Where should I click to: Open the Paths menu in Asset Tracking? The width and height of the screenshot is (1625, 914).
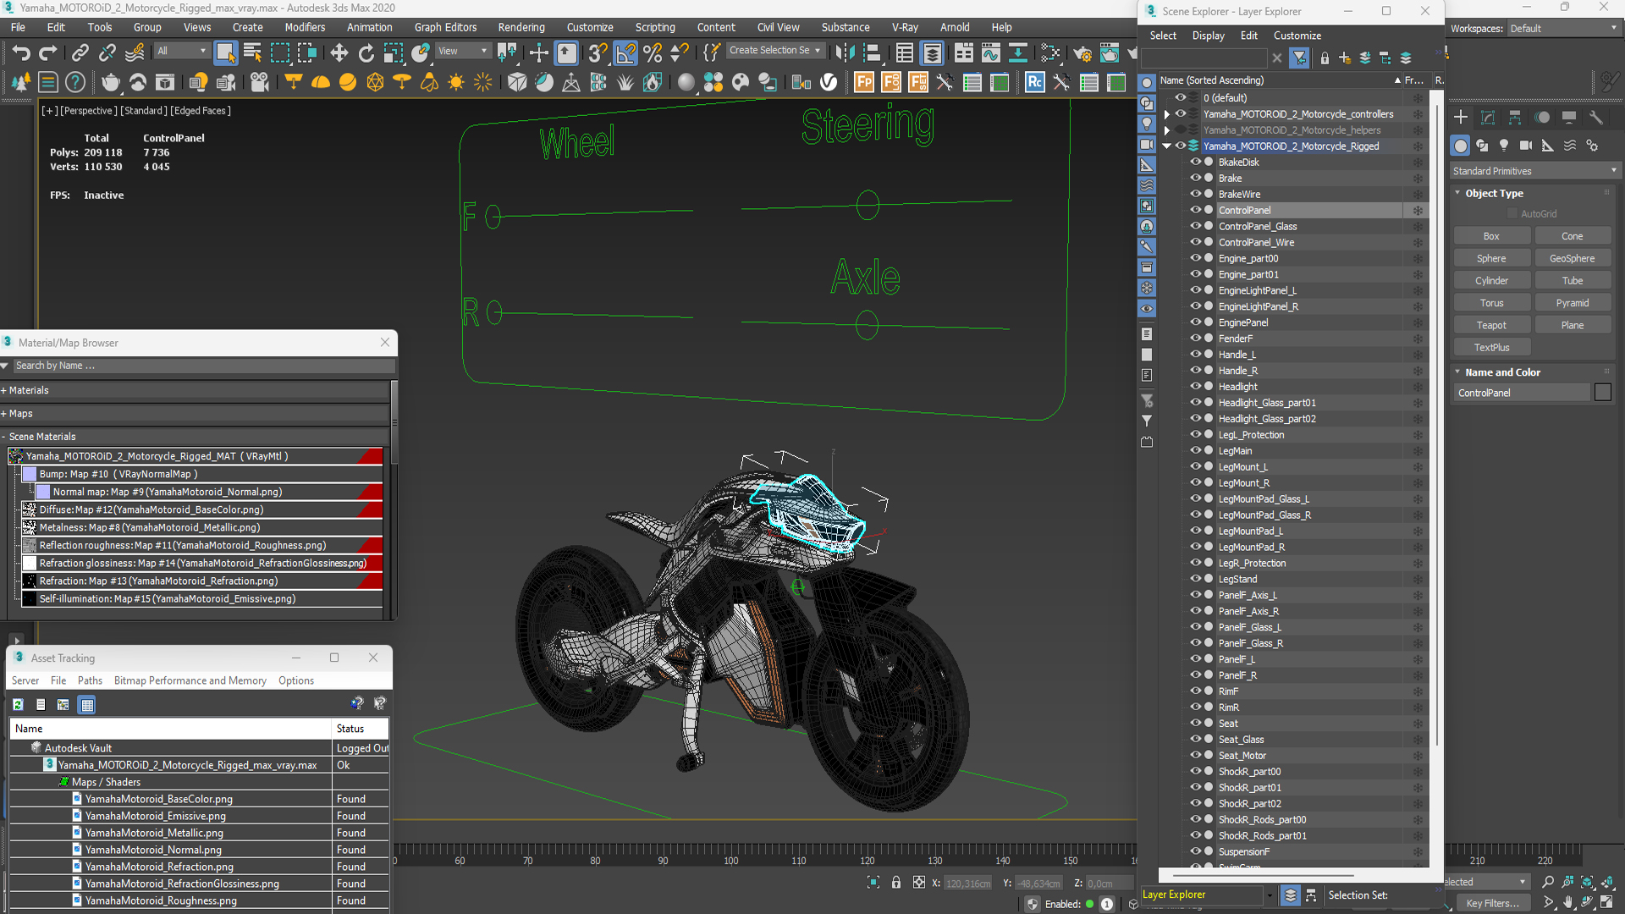click(x=90, y=680)
